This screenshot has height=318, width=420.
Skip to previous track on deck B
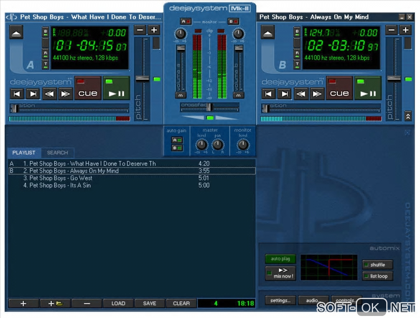tap(268, 94)
